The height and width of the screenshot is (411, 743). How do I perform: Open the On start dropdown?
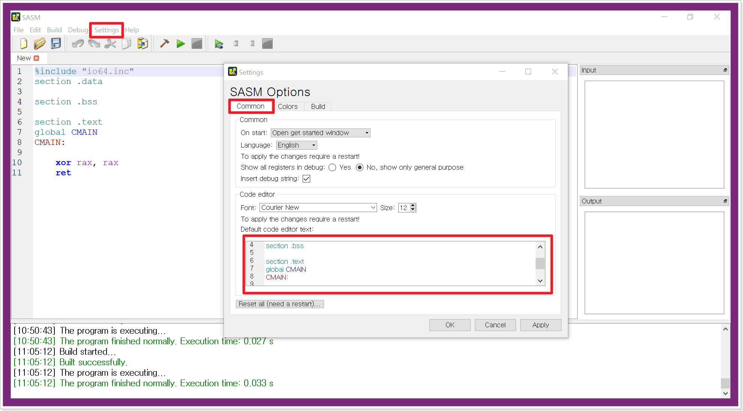(x=320, y=133)
